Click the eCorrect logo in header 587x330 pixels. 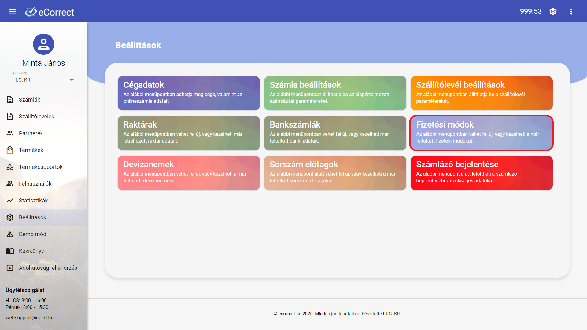point(50,12)
